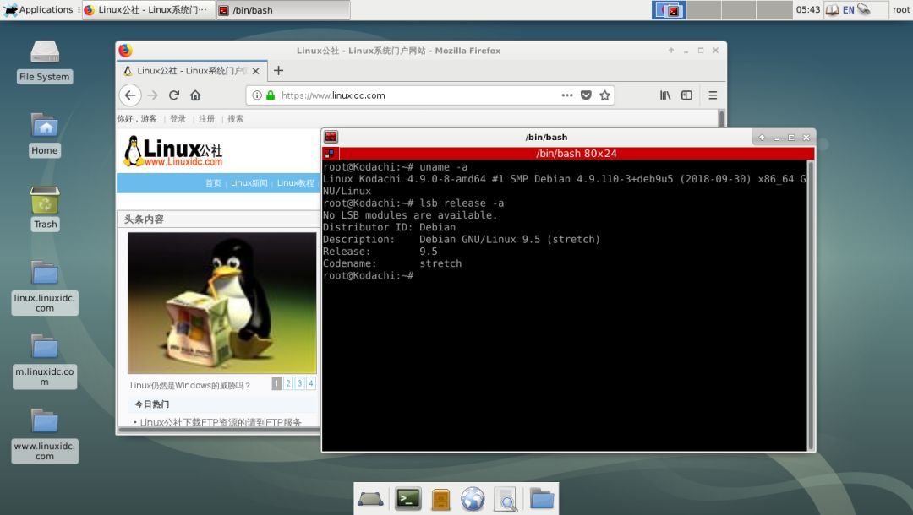Switch to second workspace in pager
Screen dimensions: 913x515
click(x=704, y=10)
